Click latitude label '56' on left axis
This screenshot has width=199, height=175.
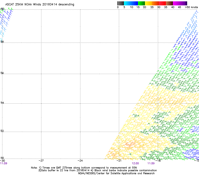coord(2,73)
